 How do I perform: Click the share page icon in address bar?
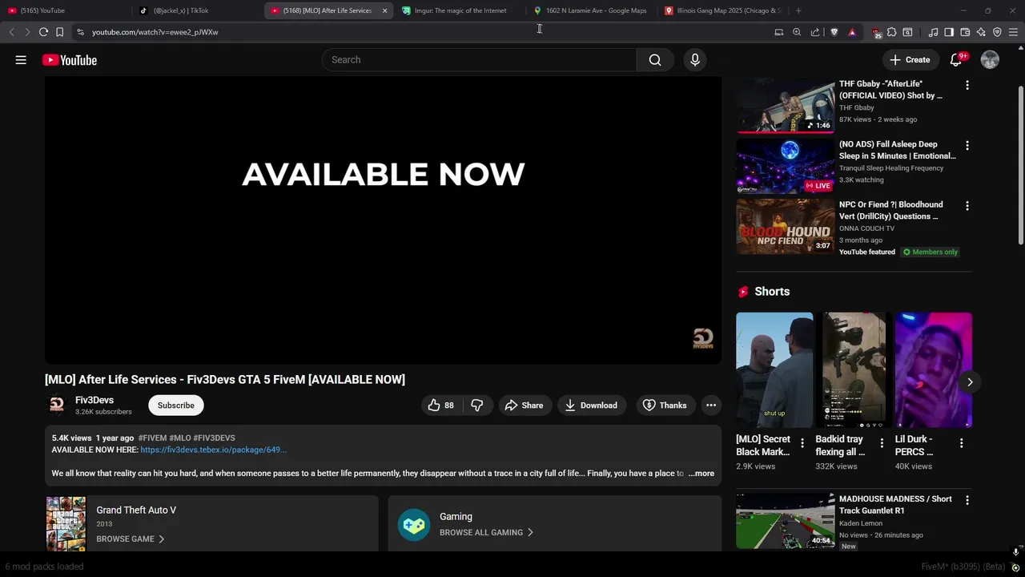pos(815,32)
